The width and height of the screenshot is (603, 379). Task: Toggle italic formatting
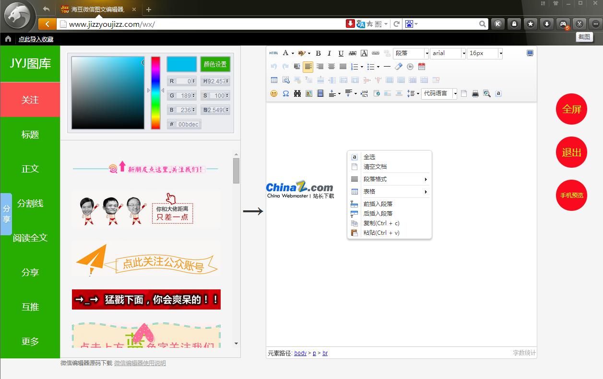pyautogui.click(x=330, y=53)
